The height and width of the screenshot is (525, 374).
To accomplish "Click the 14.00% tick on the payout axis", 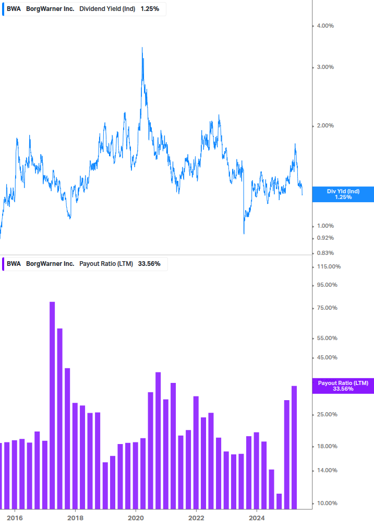I will (327, 471).
